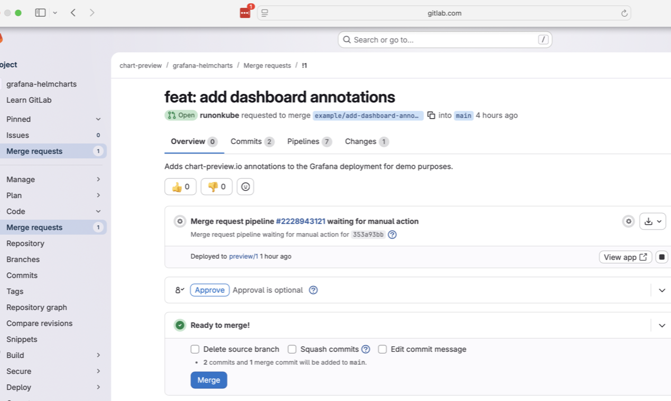Click the help icon beside commit 353a93bb
The image size is (671, 401).
coord(392,235)
